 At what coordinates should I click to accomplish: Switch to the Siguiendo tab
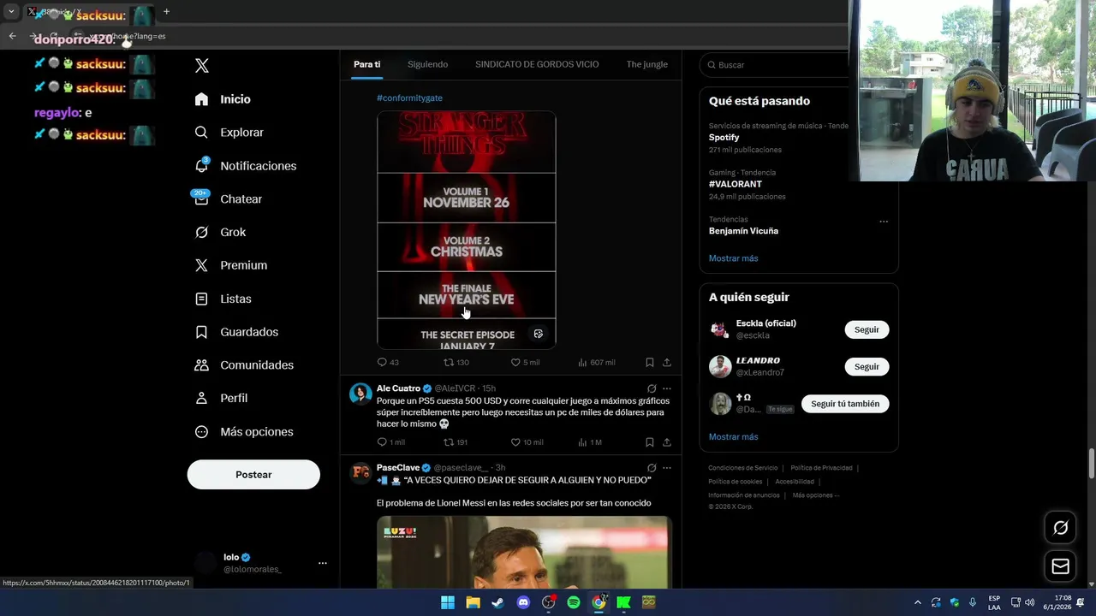pyautogui.click(x=427, y=64)
